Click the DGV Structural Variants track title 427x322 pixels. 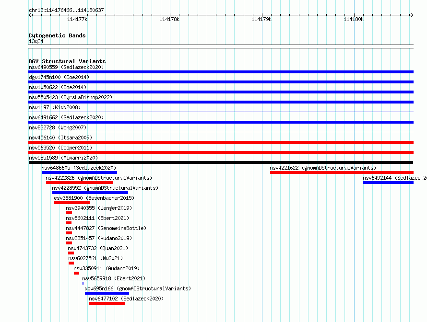tap(67, 61)
